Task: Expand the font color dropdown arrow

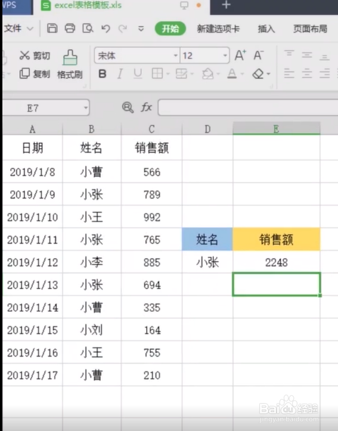Action: (242, 74)
